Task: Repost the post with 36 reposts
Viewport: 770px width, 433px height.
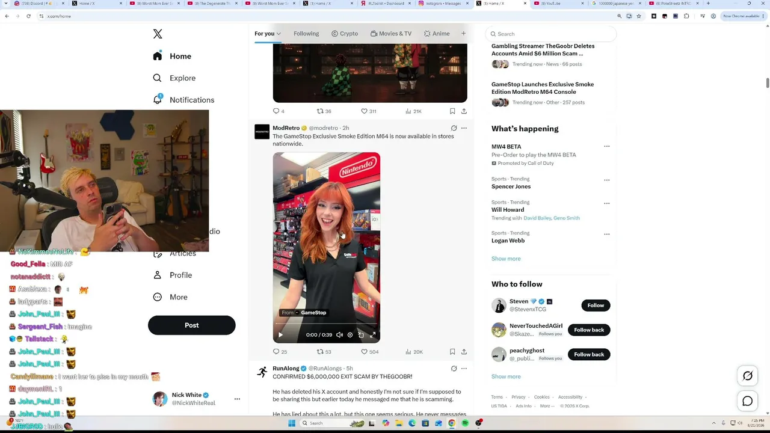Action: point(324,111)
